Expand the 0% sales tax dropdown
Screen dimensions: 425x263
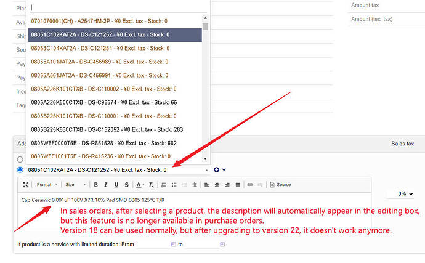coord(405,193)
